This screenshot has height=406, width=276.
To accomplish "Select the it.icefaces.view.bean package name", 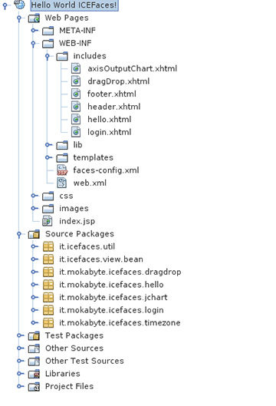I will (101, 259).
